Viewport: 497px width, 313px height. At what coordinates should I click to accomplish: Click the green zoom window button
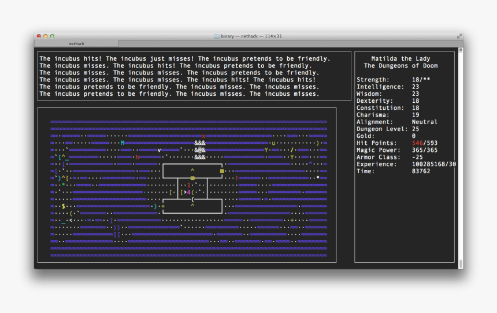coord(52,36)
